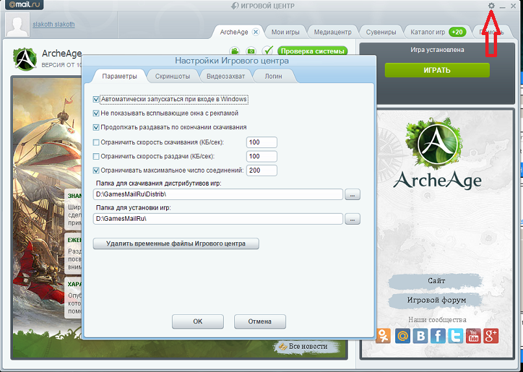Click OK in the settings dialog
Viewport: 523px width, 372px height.
[198, 321]
